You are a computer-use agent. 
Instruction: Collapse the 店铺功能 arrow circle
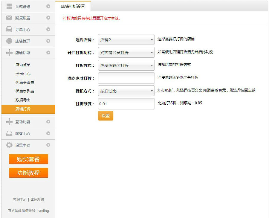48,53
